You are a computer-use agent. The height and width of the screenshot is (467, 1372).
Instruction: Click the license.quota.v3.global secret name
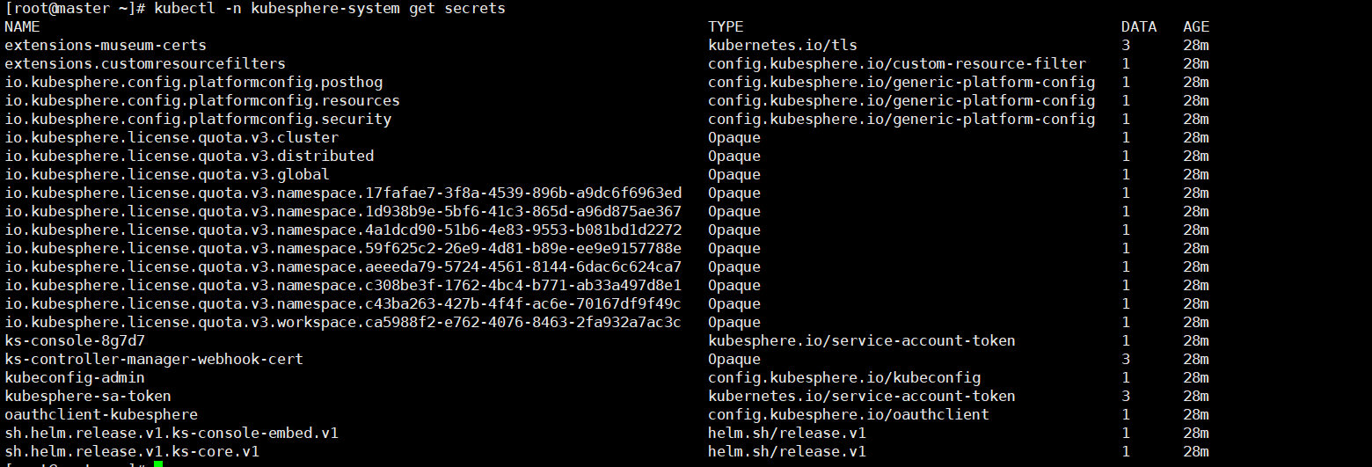click(x=167, y=175)
